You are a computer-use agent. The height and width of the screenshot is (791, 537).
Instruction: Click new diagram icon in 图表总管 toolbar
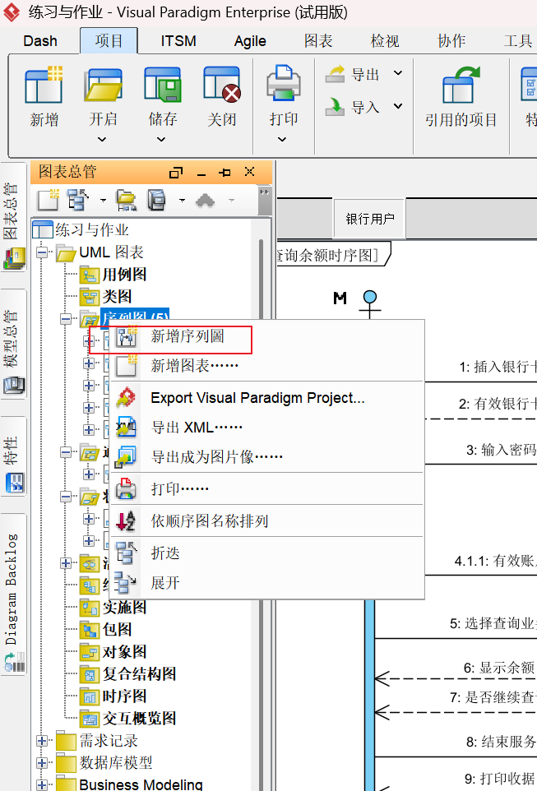tap(49, 201)
